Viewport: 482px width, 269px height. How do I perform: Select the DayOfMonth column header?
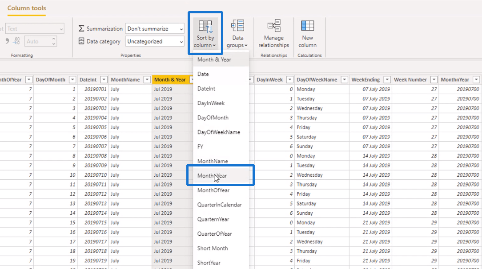50,80
